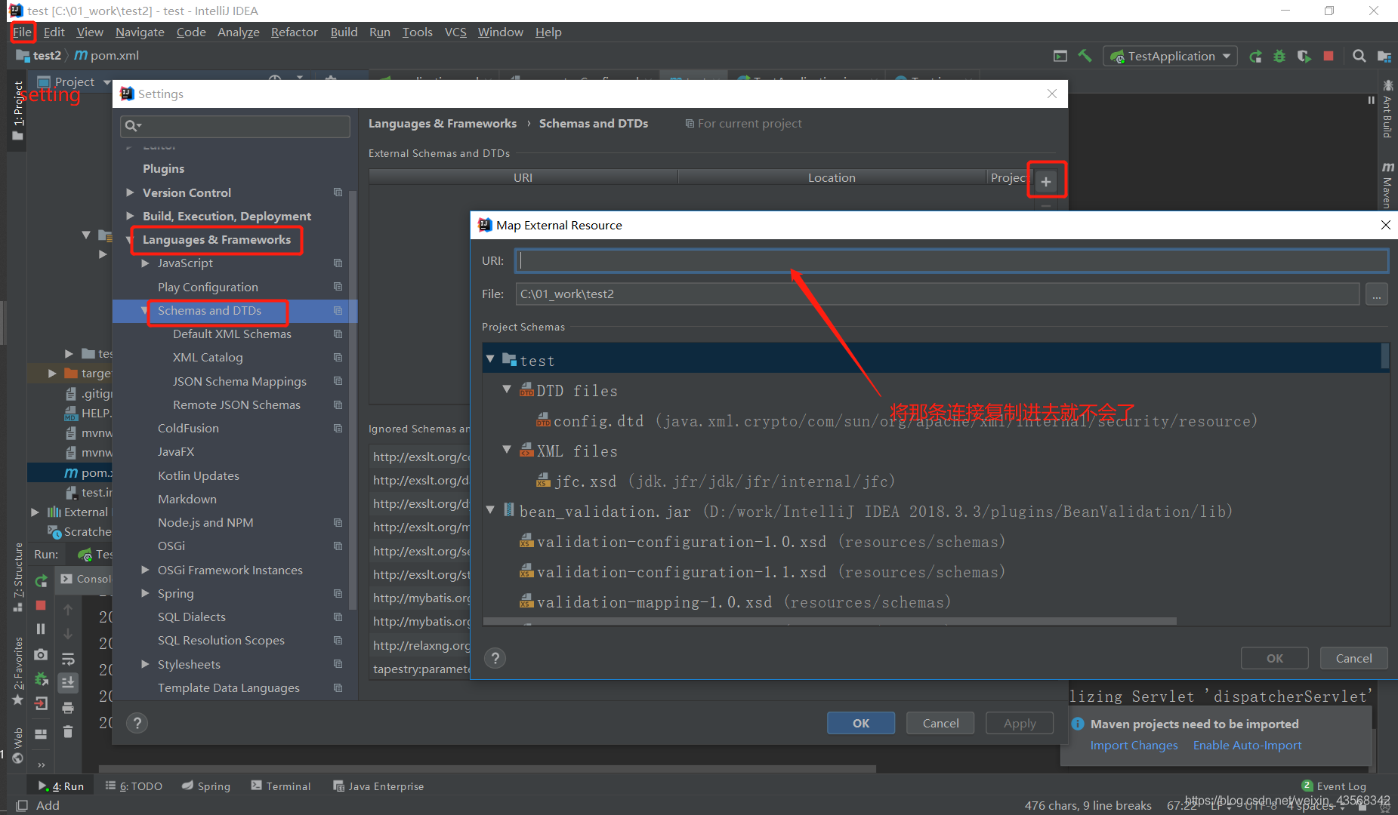Switch to the Terminal tab

[x=280, y=786]
